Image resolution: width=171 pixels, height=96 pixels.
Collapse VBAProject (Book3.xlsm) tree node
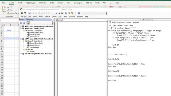(x=21, y=28)
